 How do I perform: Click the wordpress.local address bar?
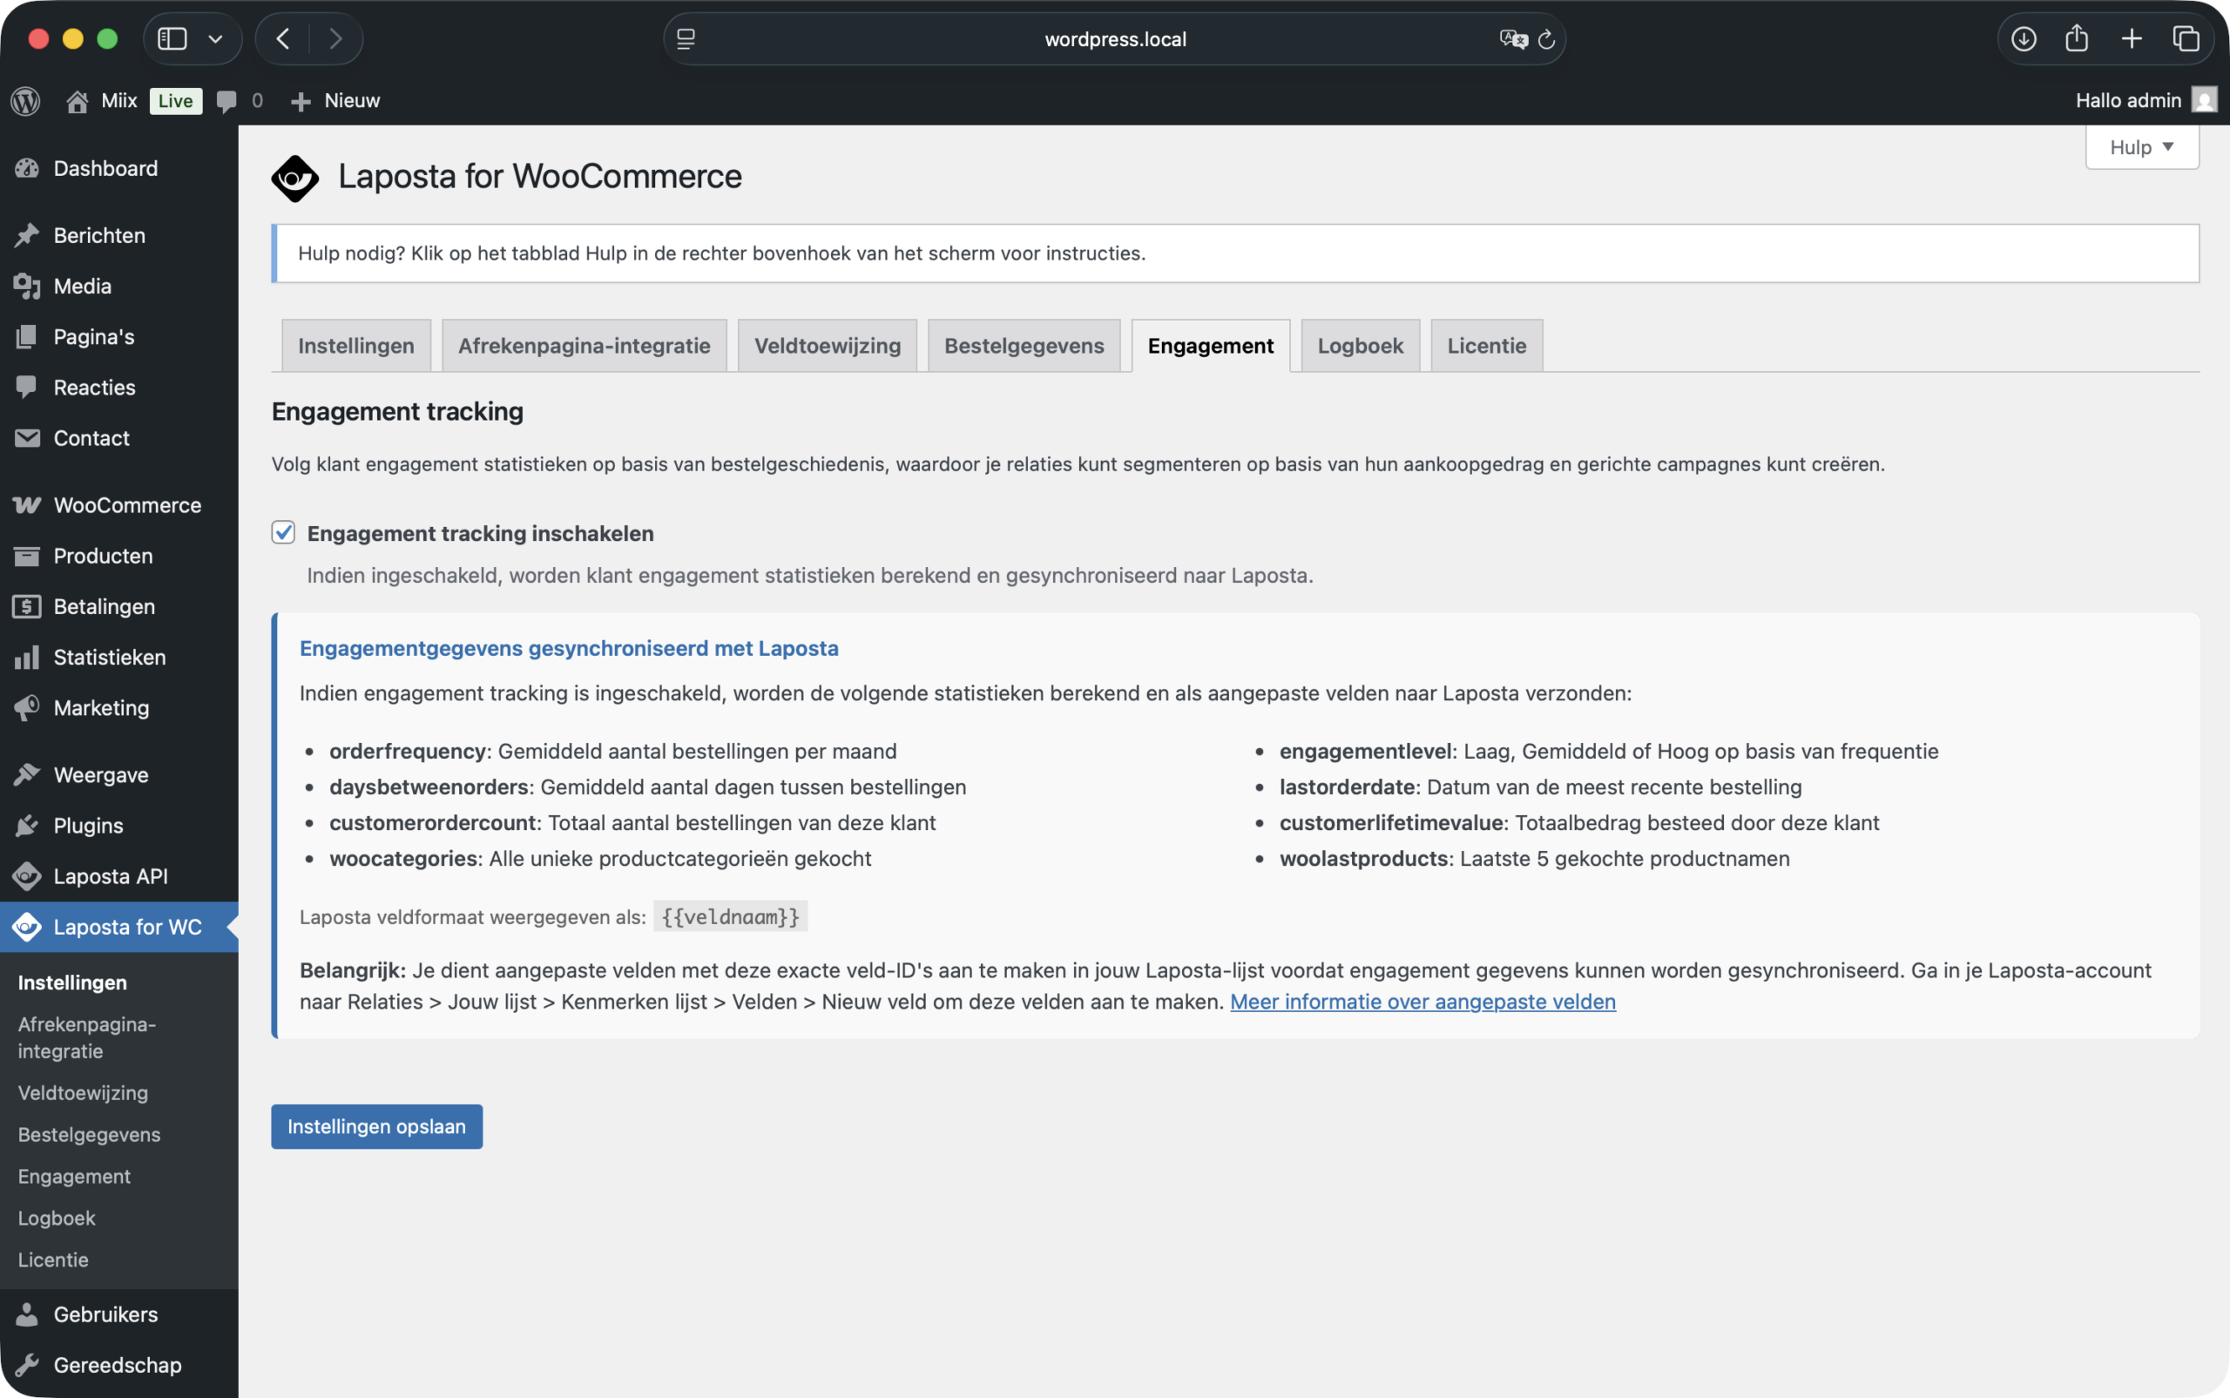[x=1114, y=38]
